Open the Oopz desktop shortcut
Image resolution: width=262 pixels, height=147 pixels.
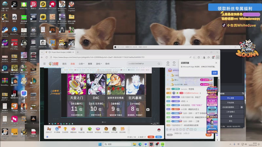pyautogui.click(x=14, y=5)
